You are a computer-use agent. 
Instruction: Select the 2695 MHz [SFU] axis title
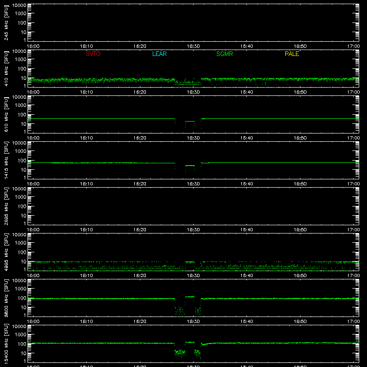tap(6, 206)
